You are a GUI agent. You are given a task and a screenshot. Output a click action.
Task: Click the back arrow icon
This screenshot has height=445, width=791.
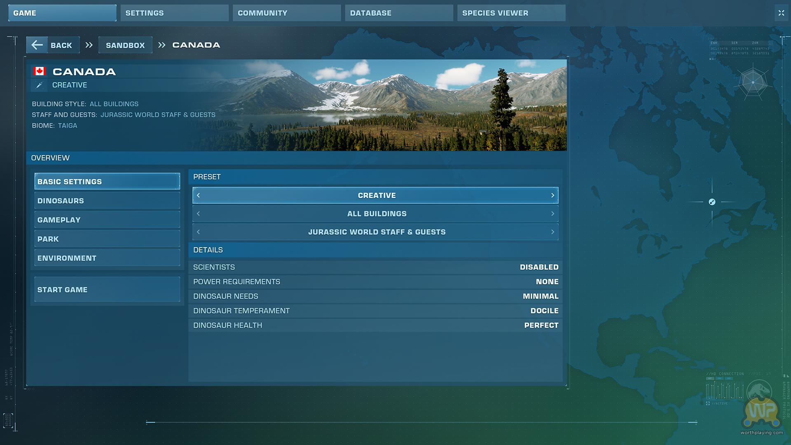tap(37, 45)
